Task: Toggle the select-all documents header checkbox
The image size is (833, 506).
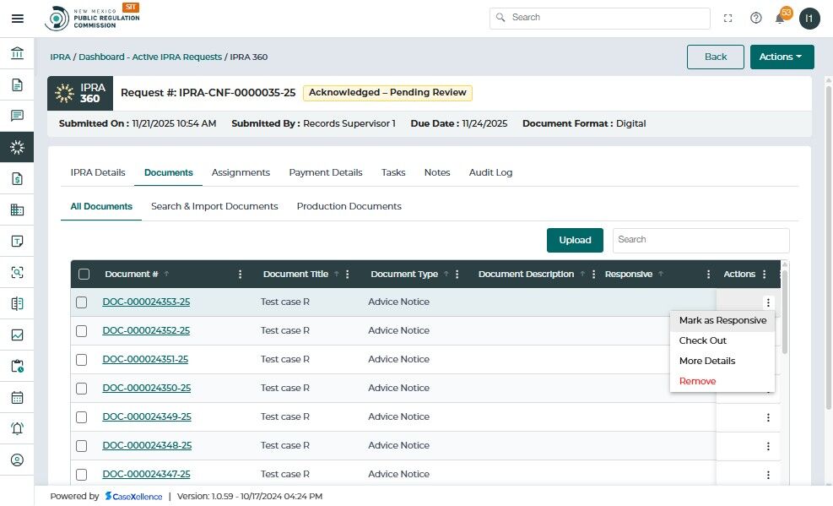Action: [84, 274]
